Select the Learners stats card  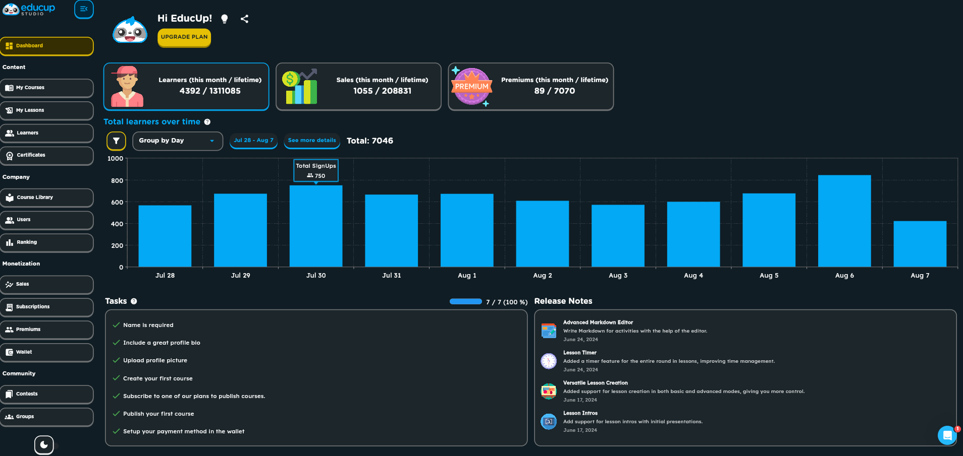click(186, 87)
